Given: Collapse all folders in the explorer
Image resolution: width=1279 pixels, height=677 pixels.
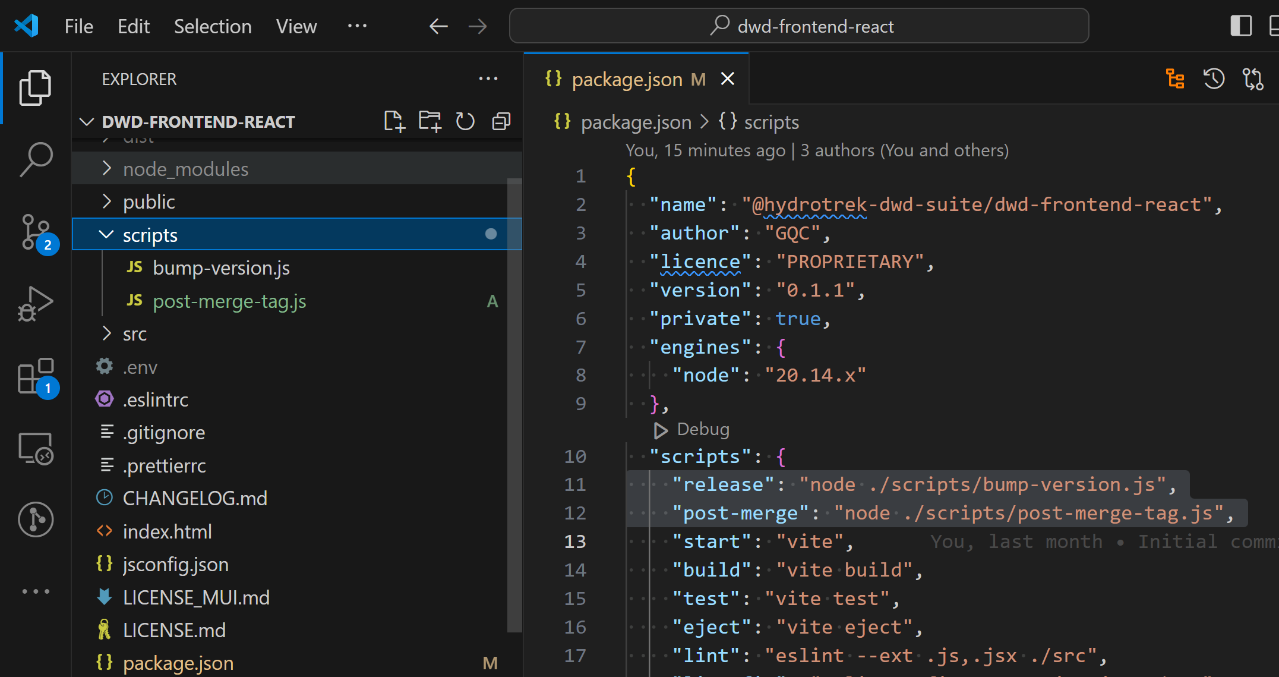Looking at the screenshot, I should [x=501, y=121].
